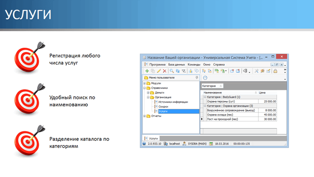314x177 pixels.
Task: Click the Expand all groups toolbar icon
Action: click(x=204, y=71)
